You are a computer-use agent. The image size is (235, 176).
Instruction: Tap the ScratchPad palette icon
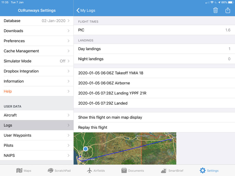50,170
